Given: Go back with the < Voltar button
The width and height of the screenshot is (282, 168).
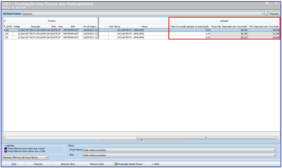Looking at the screenshot, I should [155, 164].
